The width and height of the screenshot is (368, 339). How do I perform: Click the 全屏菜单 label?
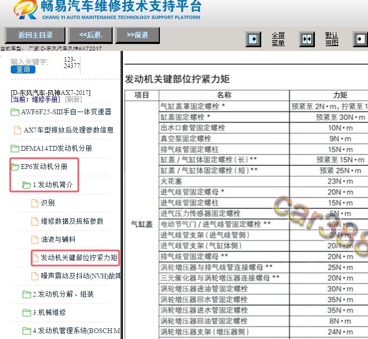(278, 39)
